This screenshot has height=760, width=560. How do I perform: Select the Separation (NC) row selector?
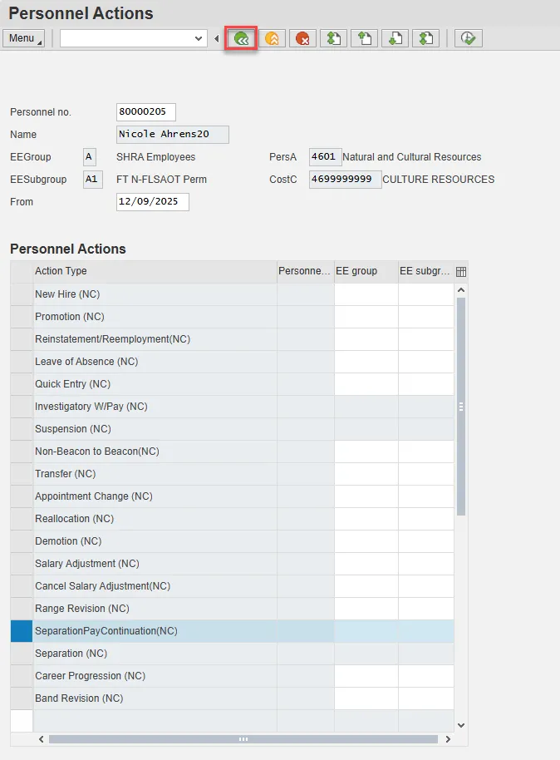point(22,654)
